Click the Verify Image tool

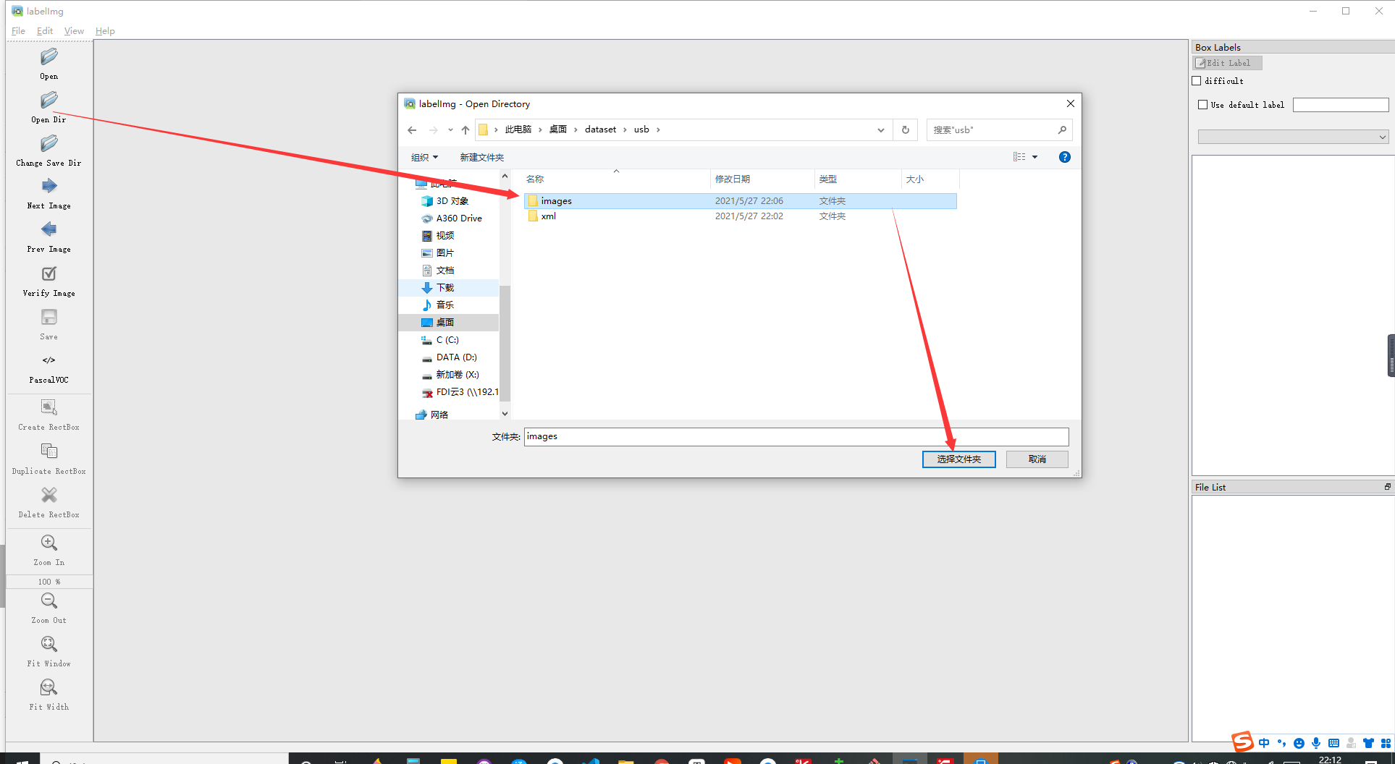49,281
